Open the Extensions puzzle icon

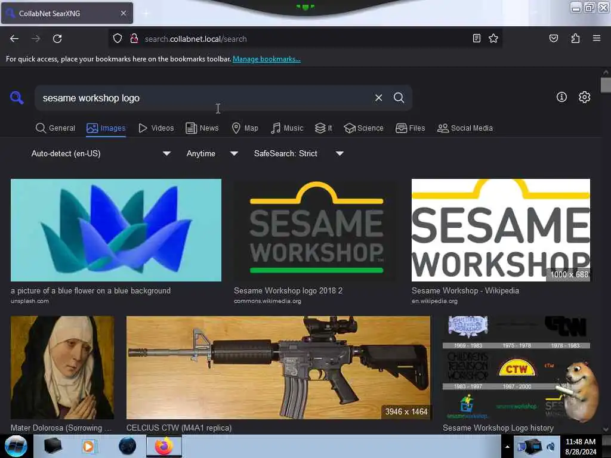point(575,38)
